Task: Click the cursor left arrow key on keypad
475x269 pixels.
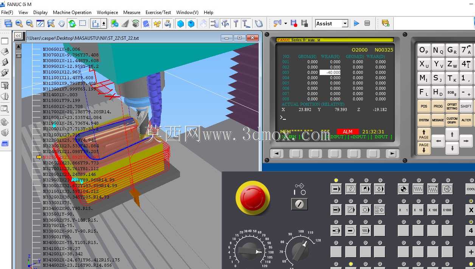Action: tap(438, 141)
